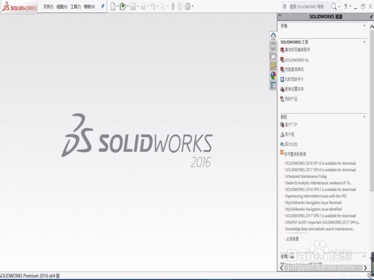Launch 复制设置向导
374x280 pixels.
(292, 89)
